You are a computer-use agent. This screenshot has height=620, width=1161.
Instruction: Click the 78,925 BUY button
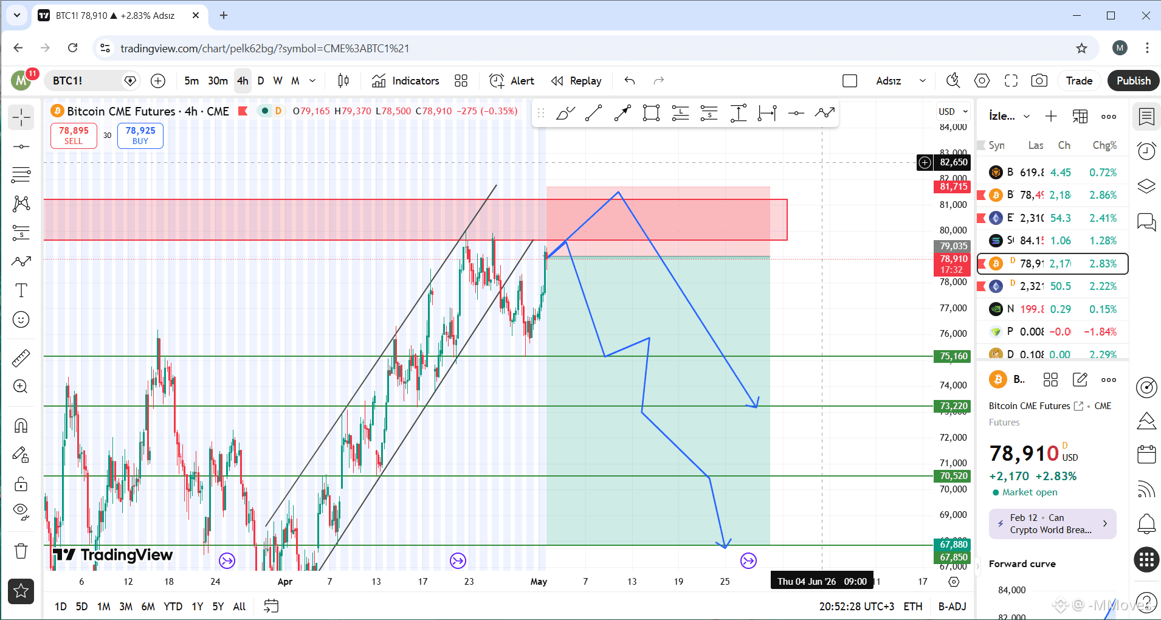tap(140, 136)
